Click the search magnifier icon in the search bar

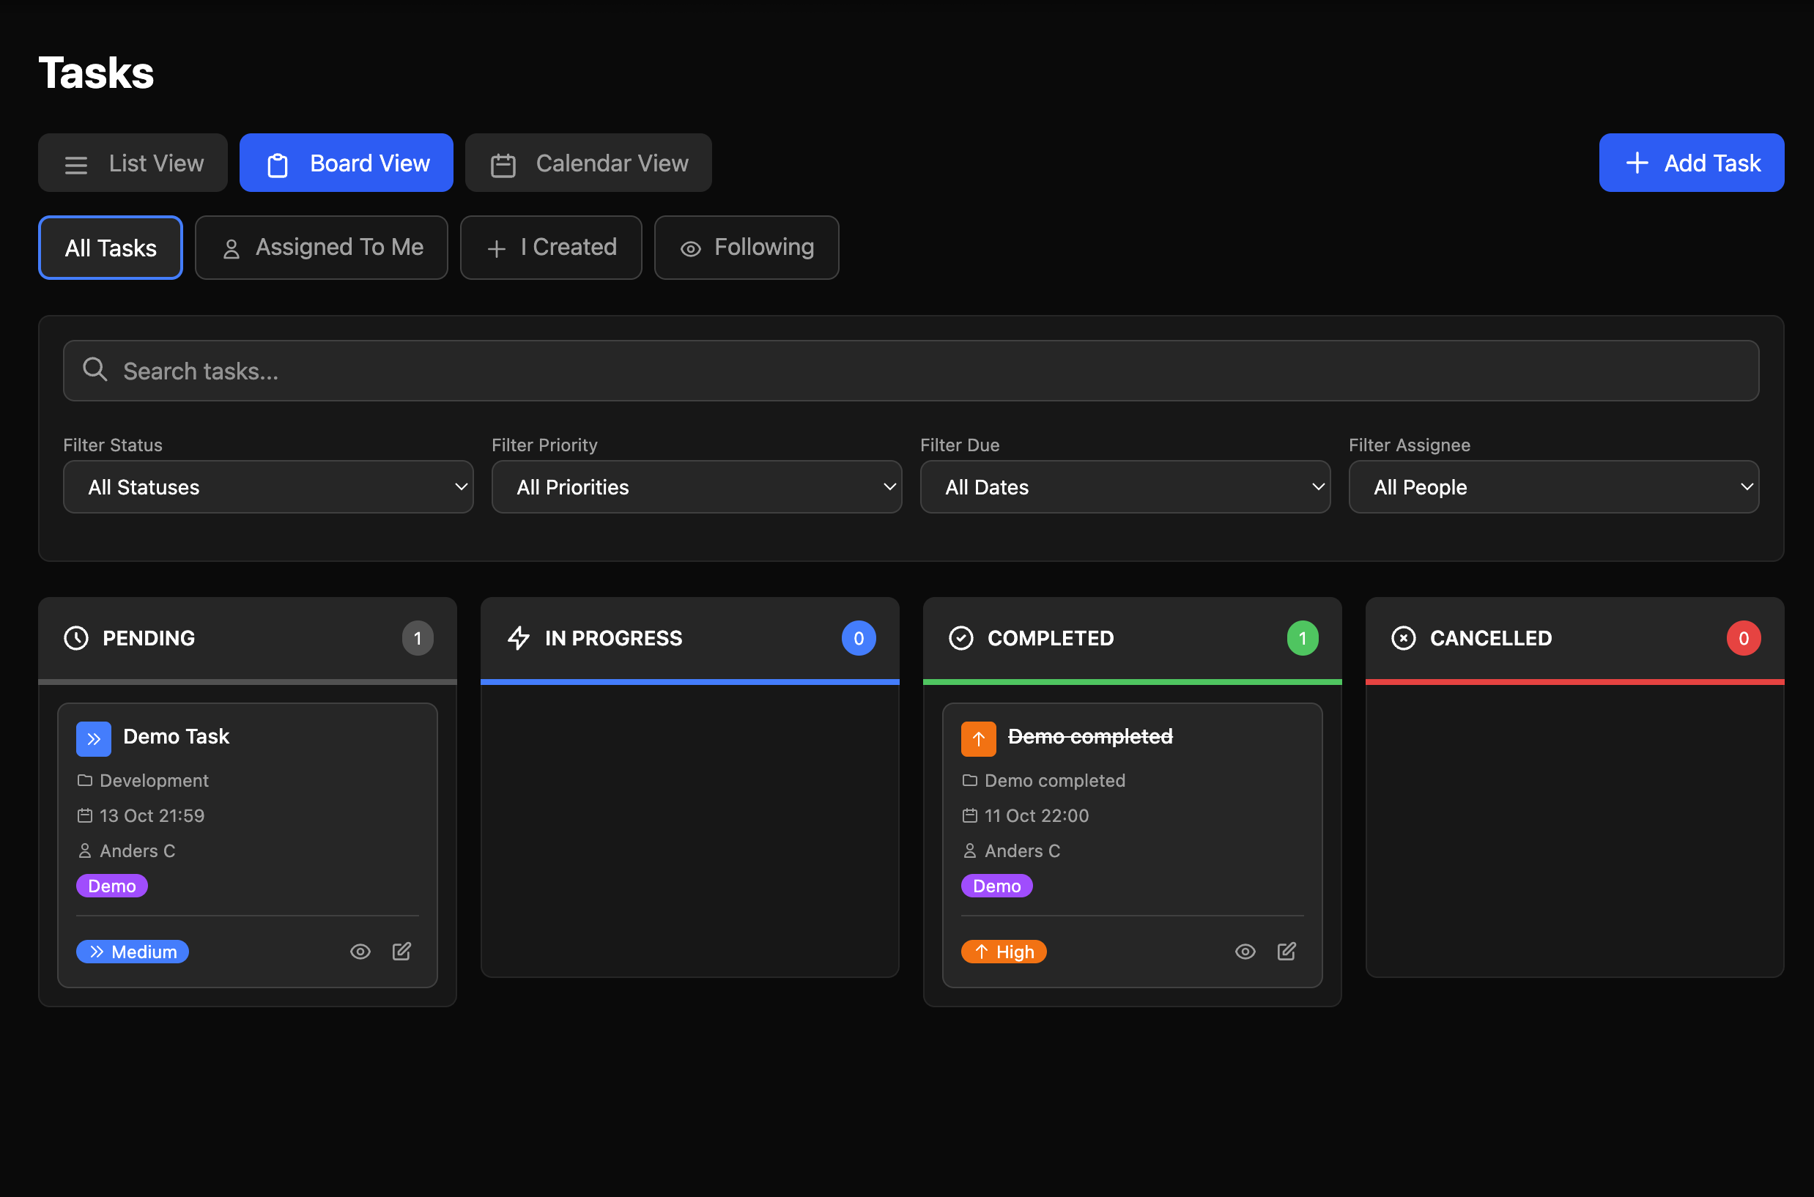click(95, 369)
